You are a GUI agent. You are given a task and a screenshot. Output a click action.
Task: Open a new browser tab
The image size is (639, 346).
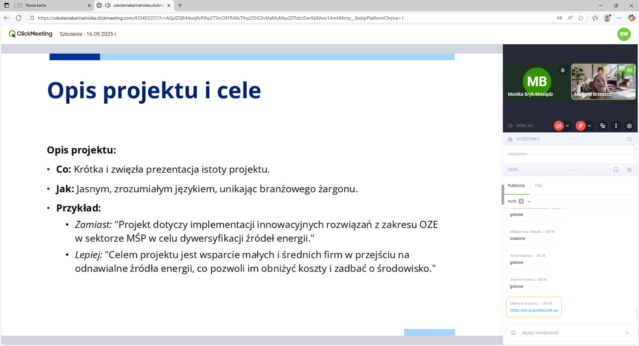[x=180, y=5]
